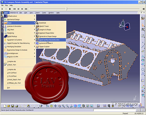Select the Rotate view icon
Viewport: 146px width, 115px height.
pos(59,106)
